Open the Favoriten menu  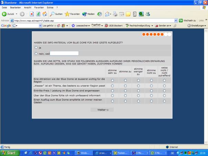click(39, 8)
